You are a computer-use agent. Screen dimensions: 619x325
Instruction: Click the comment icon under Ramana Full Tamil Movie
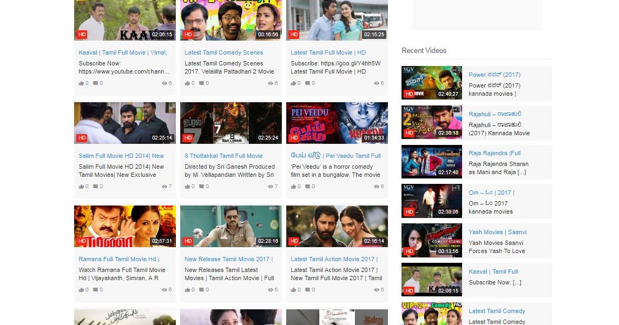(95, 290)
